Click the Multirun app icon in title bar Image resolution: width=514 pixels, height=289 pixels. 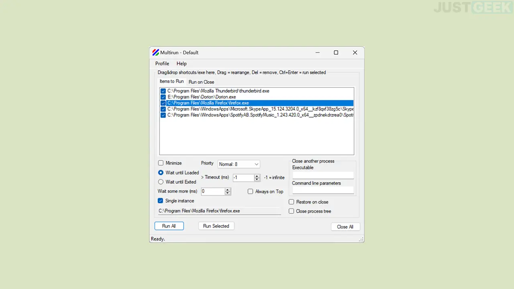pos(155,53)
